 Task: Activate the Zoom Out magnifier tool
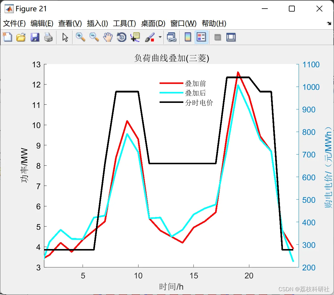pos(94,37)
